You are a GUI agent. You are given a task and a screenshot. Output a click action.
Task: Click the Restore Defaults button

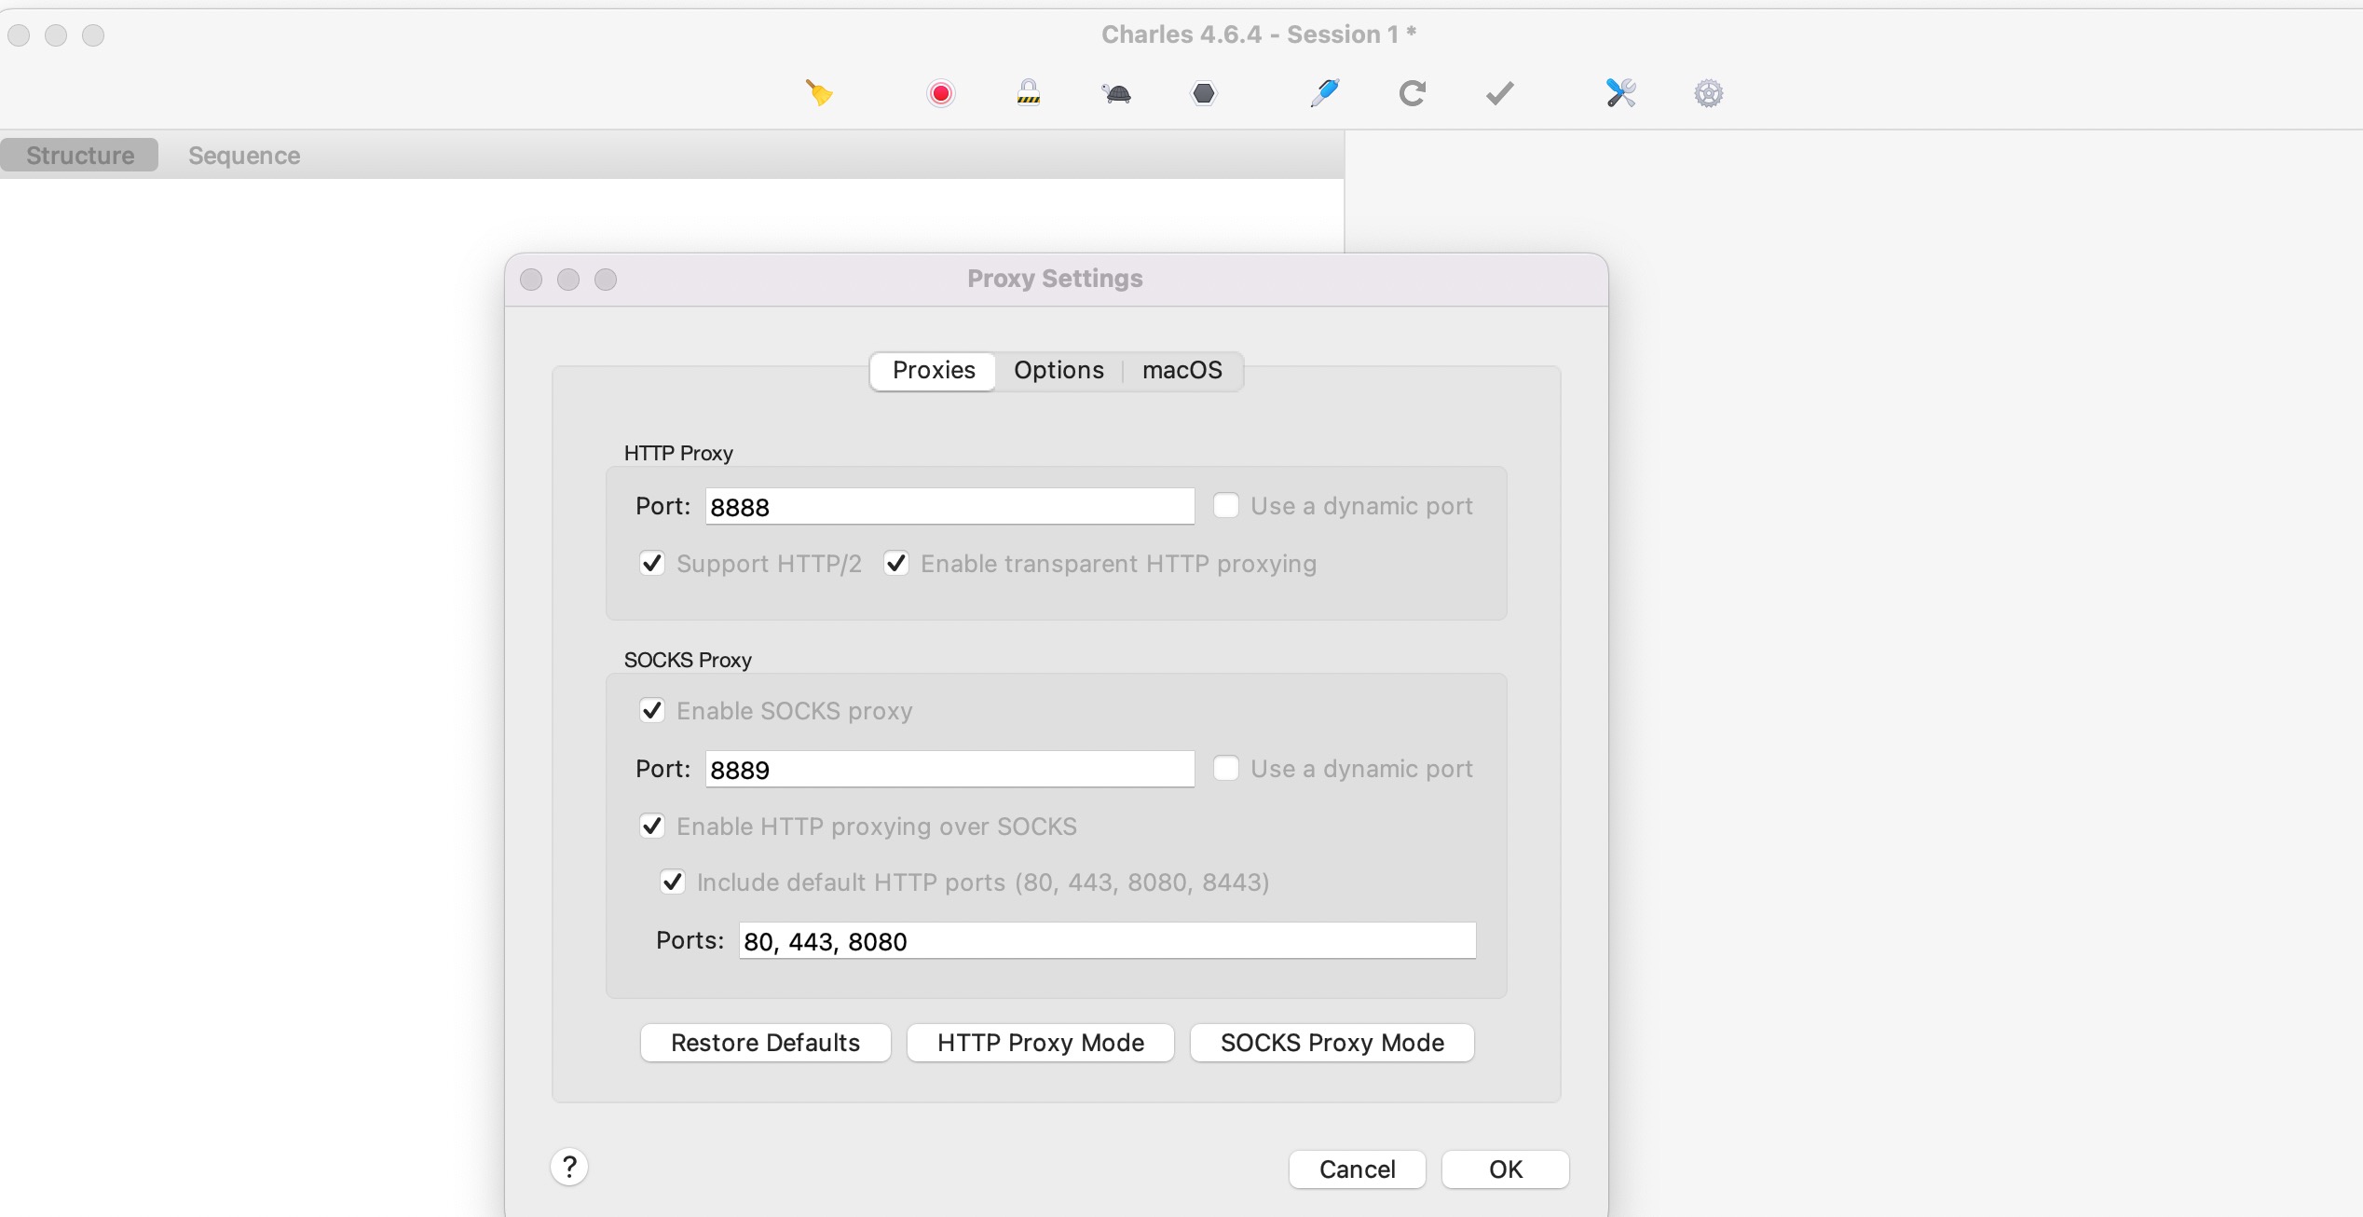click(765, 1043)
